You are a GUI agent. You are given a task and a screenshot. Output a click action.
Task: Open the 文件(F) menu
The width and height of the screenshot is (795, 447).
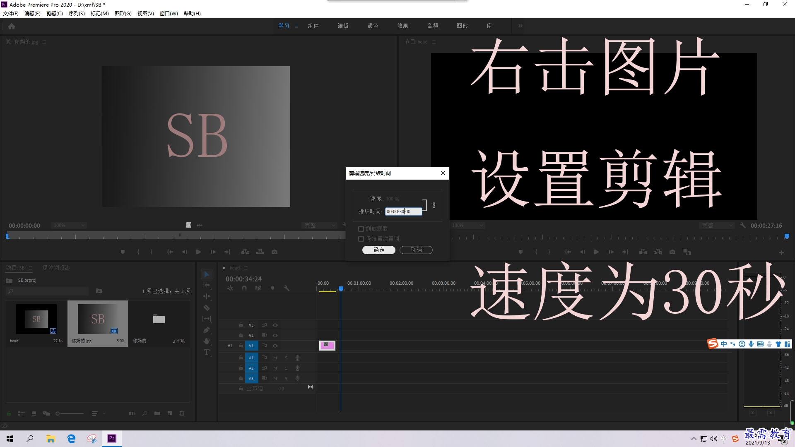(x=10, y=13)
